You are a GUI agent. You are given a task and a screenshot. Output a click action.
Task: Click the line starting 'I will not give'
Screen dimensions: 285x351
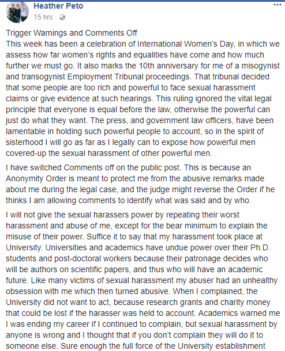pos(122,215)
